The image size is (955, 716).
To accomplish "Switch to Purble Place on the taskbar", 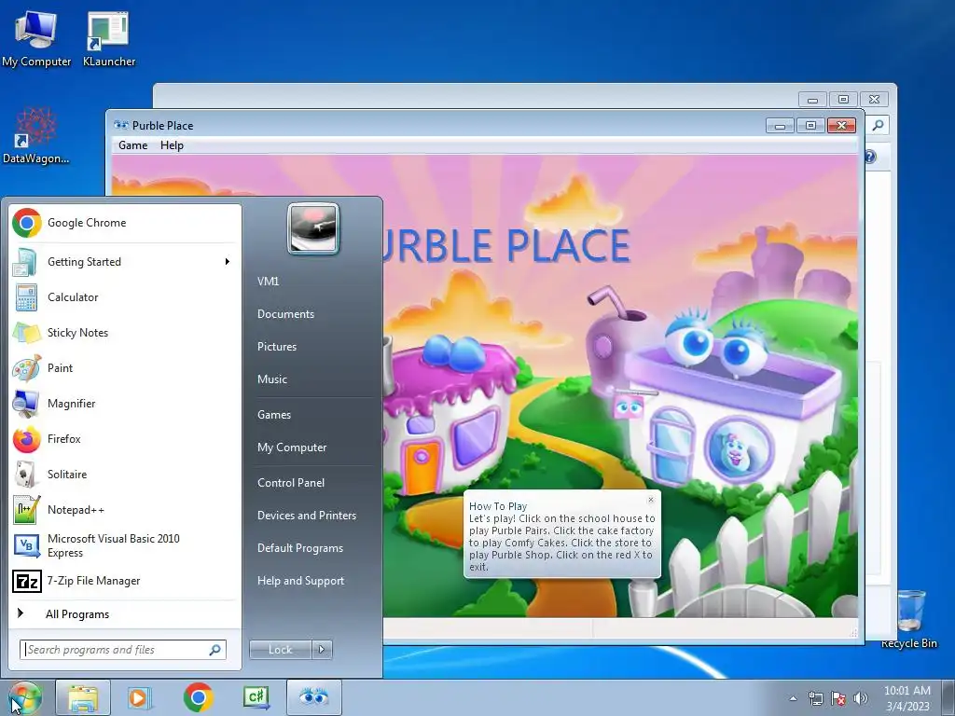I will [x=313, y=697].
